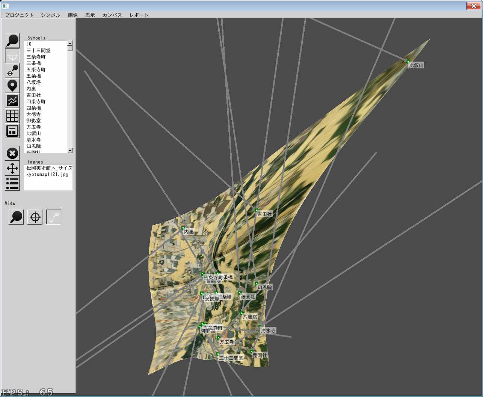Select the four-arrow move tool

point(12,168)
